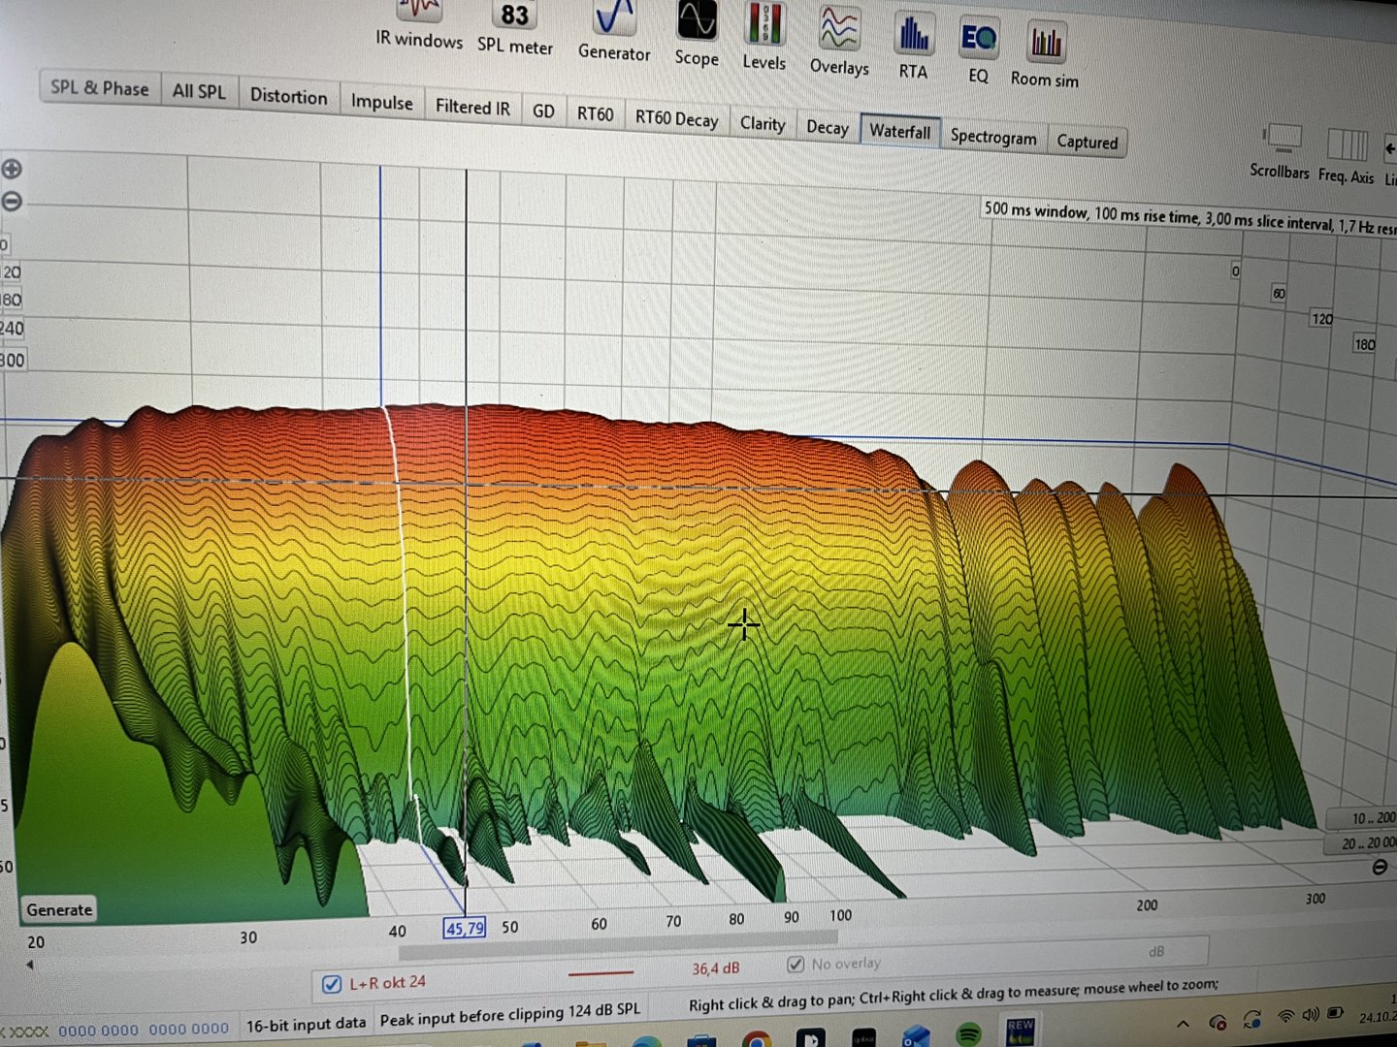Viewport: 1397px width, 1047px height.
Task: Switch to the Spectrogram tab
Action: (x=993, y=137)
